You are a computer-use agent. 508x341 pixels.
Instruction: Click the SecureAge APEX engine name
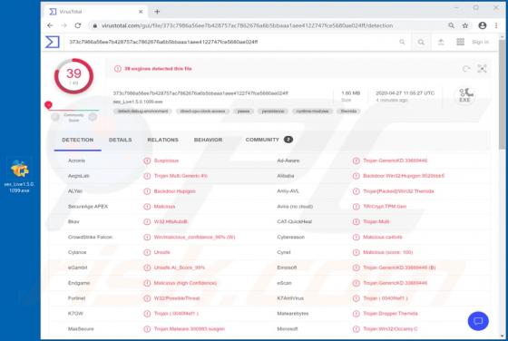88,206
